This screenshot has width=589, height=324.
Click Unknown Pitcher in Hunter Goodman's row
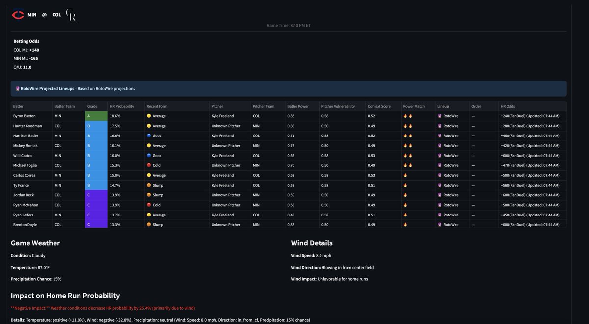(226, 126)
